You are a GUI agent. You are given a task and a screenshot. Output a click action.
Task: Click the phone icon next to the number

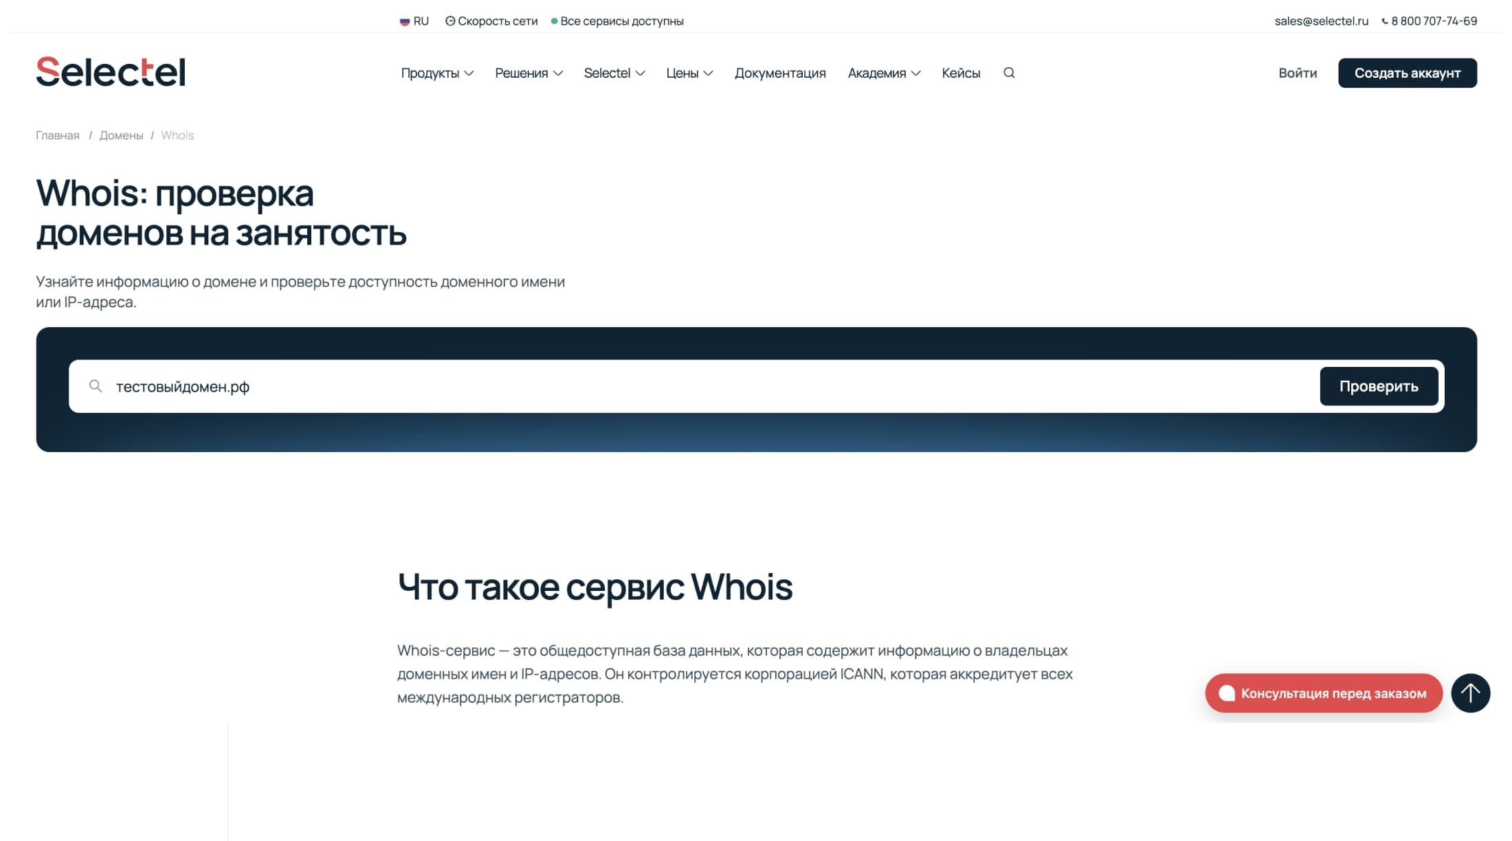[1385, 21]
